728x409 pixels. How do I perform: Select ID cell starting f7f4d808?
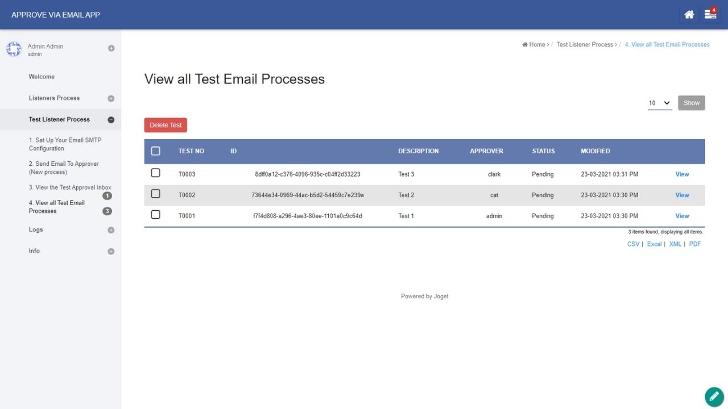click(x=308, y=216)
